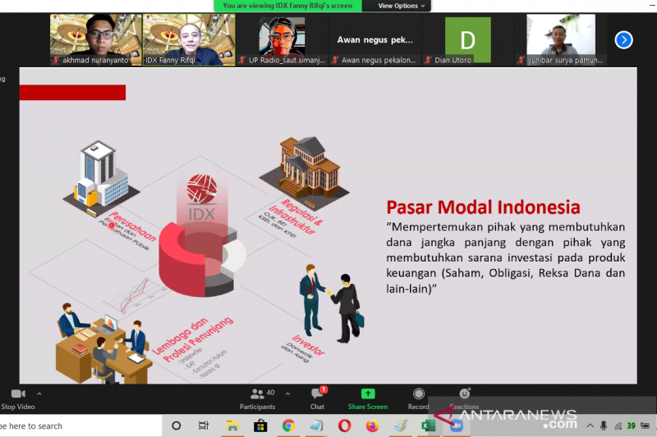Image resolution: width=657 pixels, height=437 pixels.
Task: Click the battery tray icon
Action: tap(646, 426)
